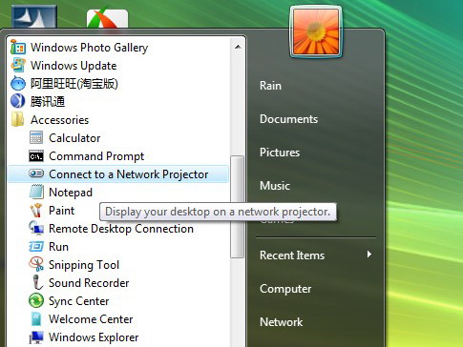Click the programs list scroll-up arrow
The image size is (463, 347).
[x=238, y=47]
